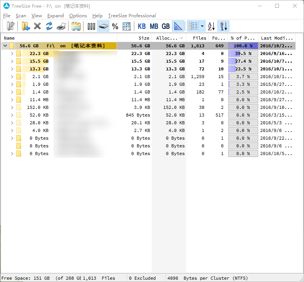
Task: Sort by Allocated column header
Action: pyautogui.click(x=169, y=38)
